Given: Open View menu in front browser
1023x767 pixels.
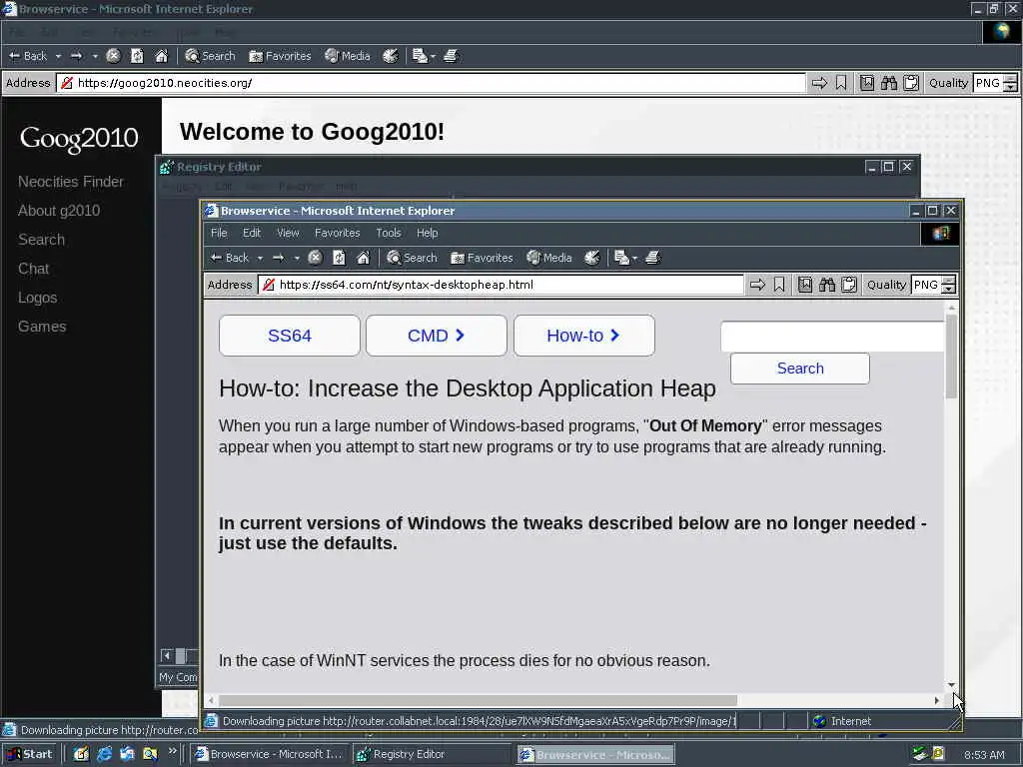Looking at the screenshot, I should (288, 233).
